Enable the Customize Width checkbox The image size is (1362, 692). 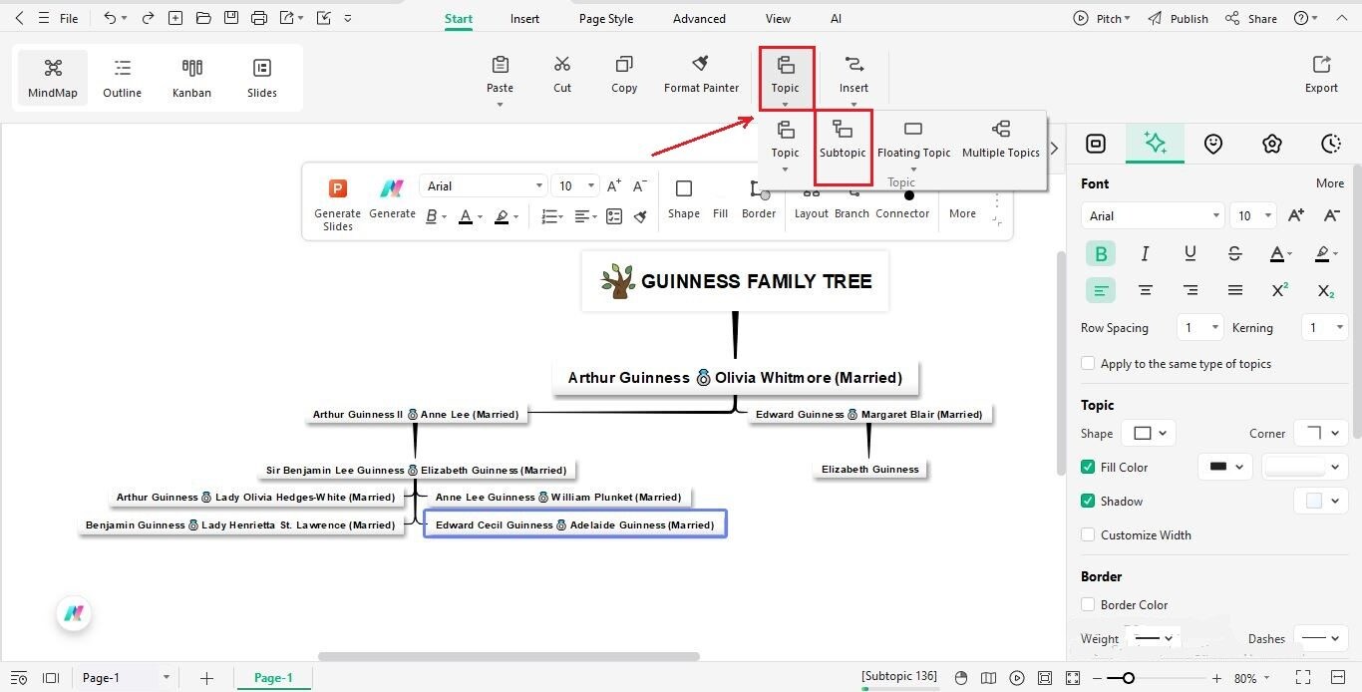[x=1088, y=534]
